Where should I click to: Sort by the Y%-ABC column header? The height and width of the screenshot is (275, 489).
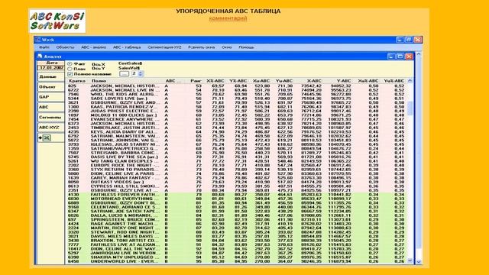pos(238,81)
